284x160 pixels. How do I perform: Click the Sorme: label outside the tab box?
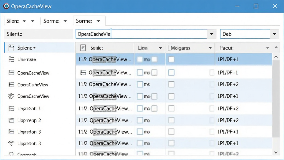(51, 21)
